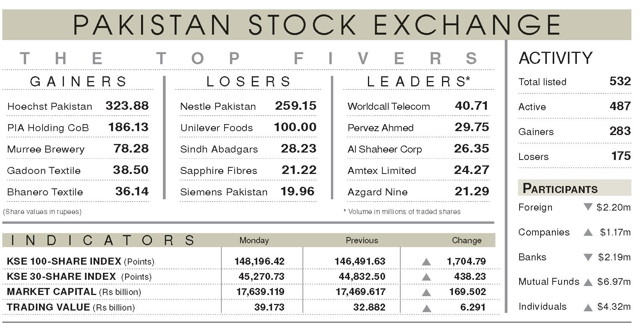The image size is (640, 323).
Task: Click the Market Capital change arrow
Action: (426, 292)
